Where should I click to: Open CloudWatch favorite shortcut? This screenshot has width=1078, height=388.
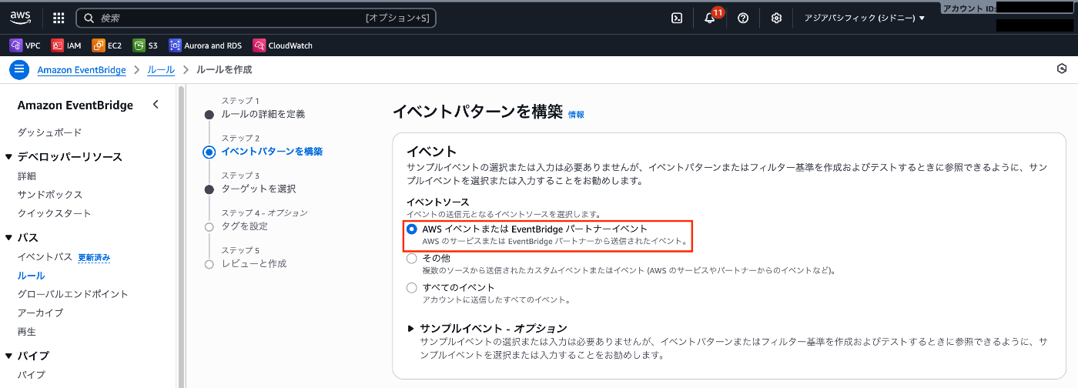click(283, 45)
